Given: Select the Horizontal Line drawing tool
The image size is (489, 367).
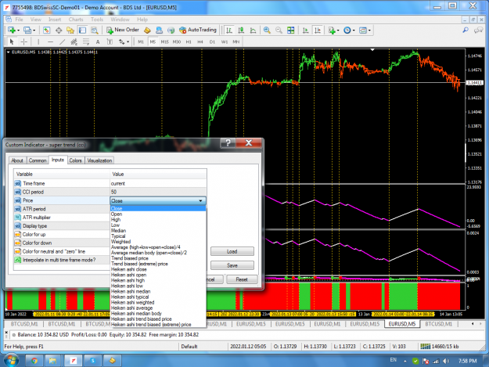Looking at the screenshot, I should (50, 41).
